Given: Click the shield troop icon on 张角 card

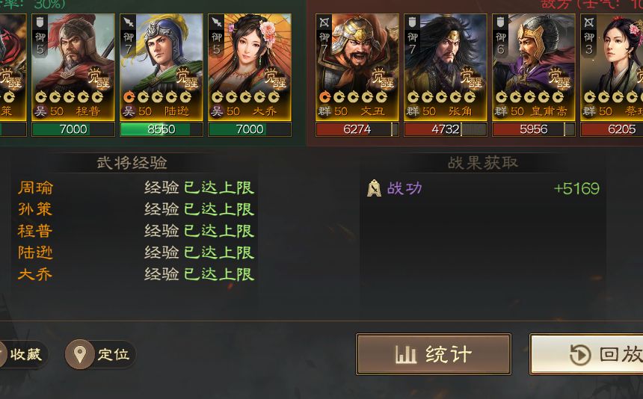Looking at the screenshot, I should tap(412, 22).
